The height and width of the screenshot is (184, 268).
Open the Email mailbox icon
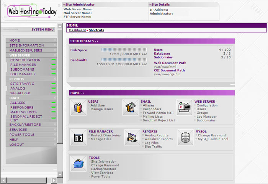[130, 108]
